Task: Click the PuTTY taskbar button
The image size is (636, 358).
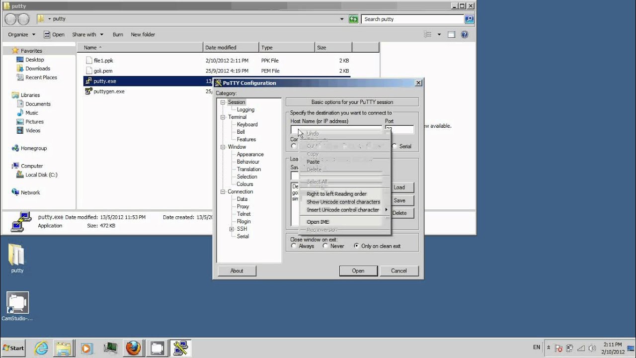Action: (180, 348)
